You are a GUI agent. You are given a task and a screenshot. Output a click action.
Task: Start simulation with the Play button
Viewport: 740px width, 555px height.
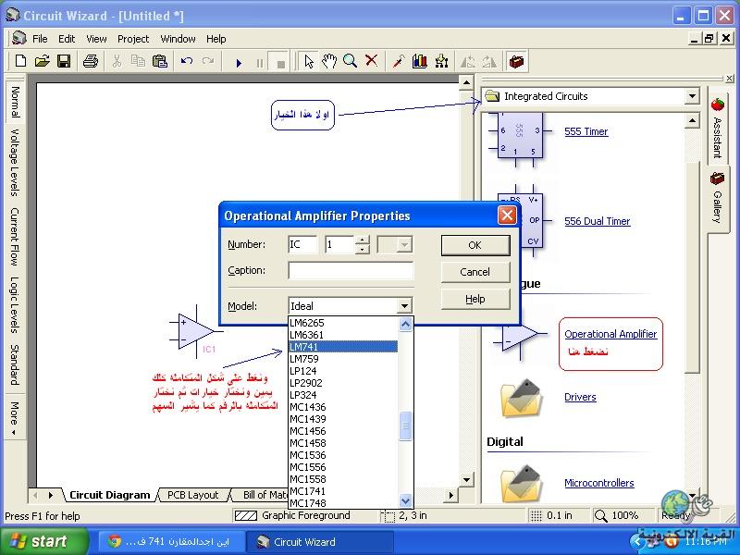[239, 62]
